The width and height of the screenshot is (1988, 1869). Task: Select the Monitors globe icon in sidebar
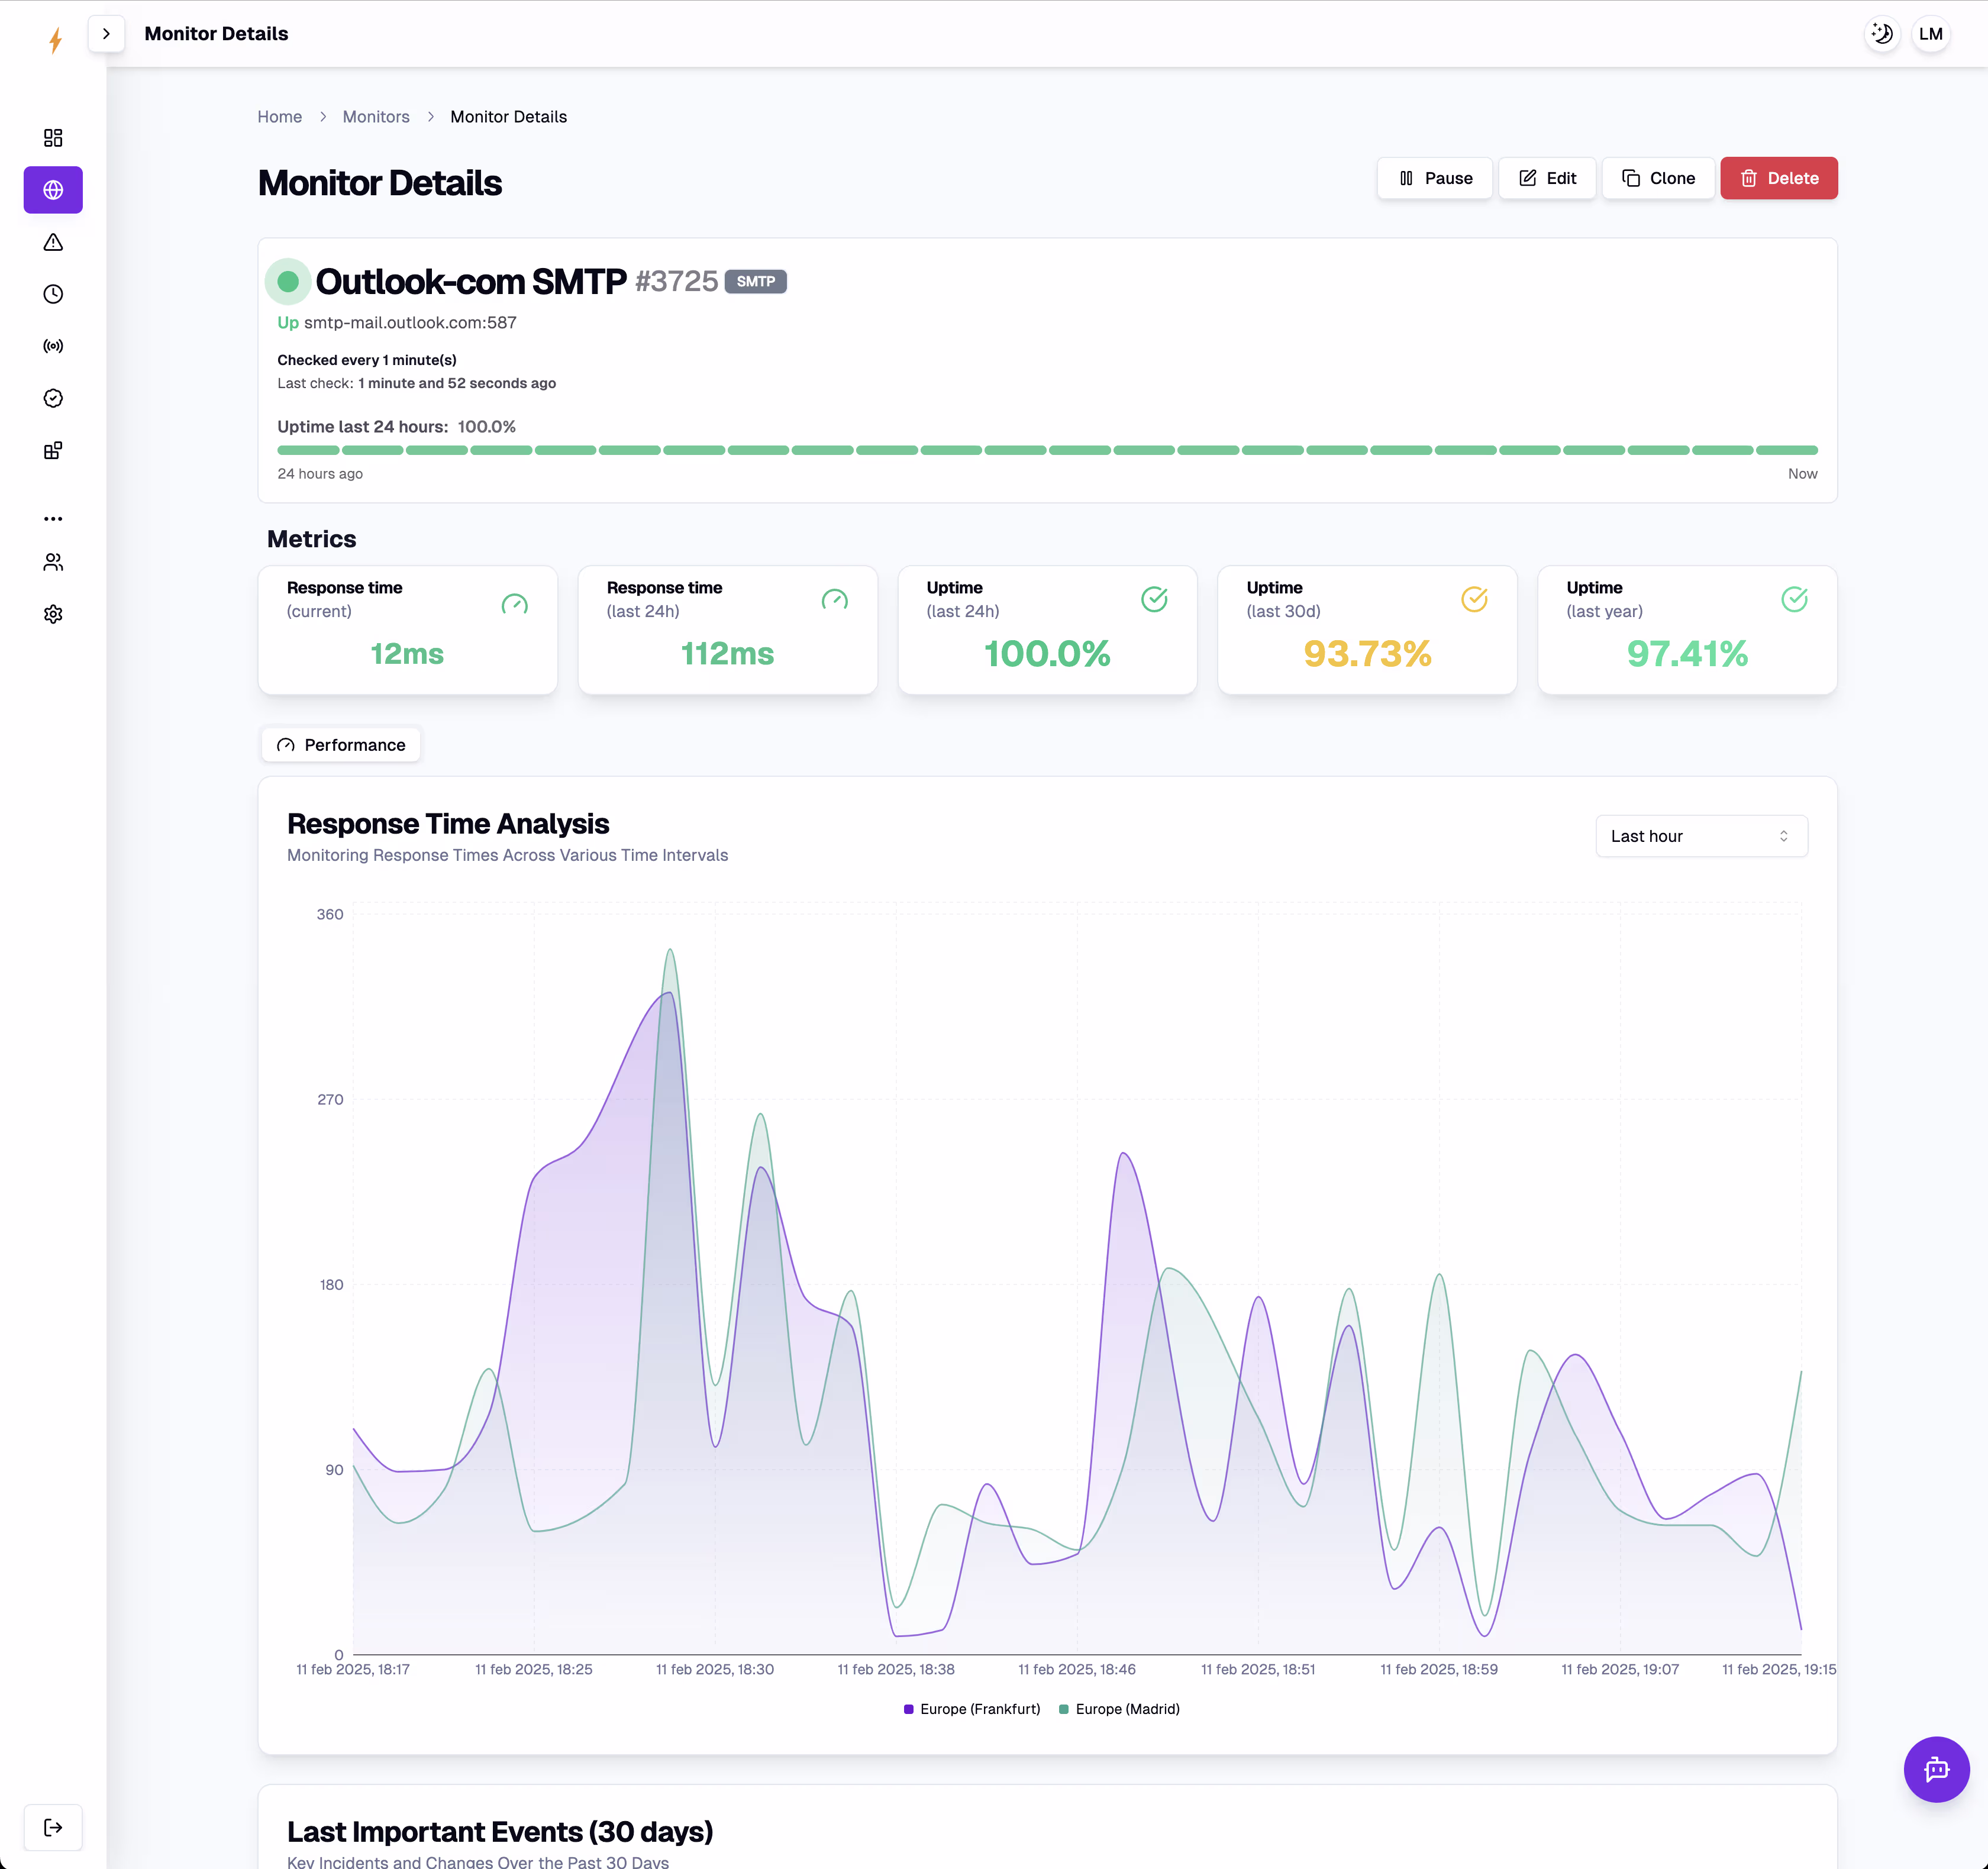[53, 190]
